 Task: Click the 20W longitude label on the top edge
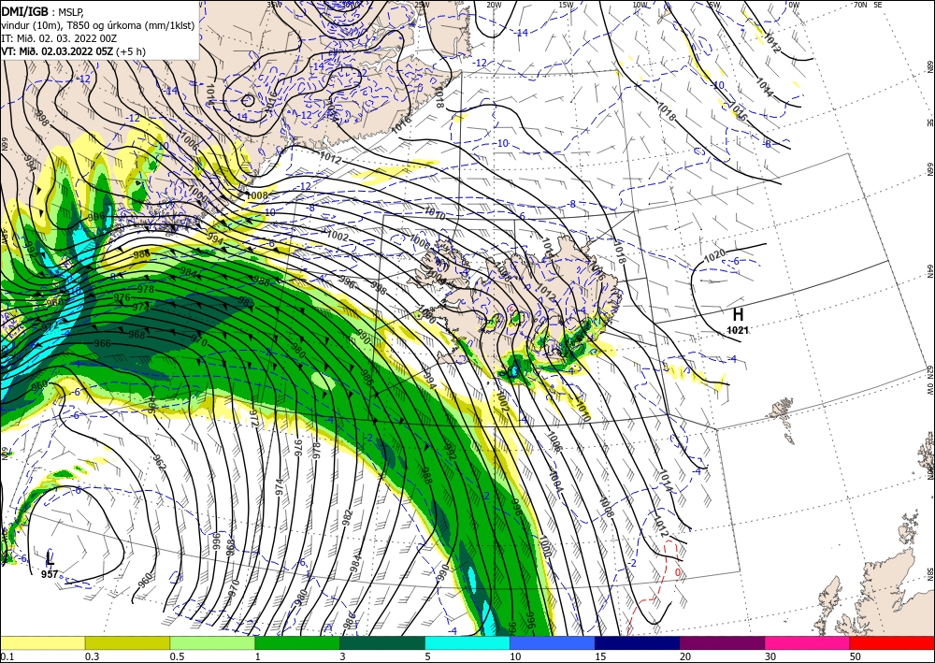click(494, 5)
